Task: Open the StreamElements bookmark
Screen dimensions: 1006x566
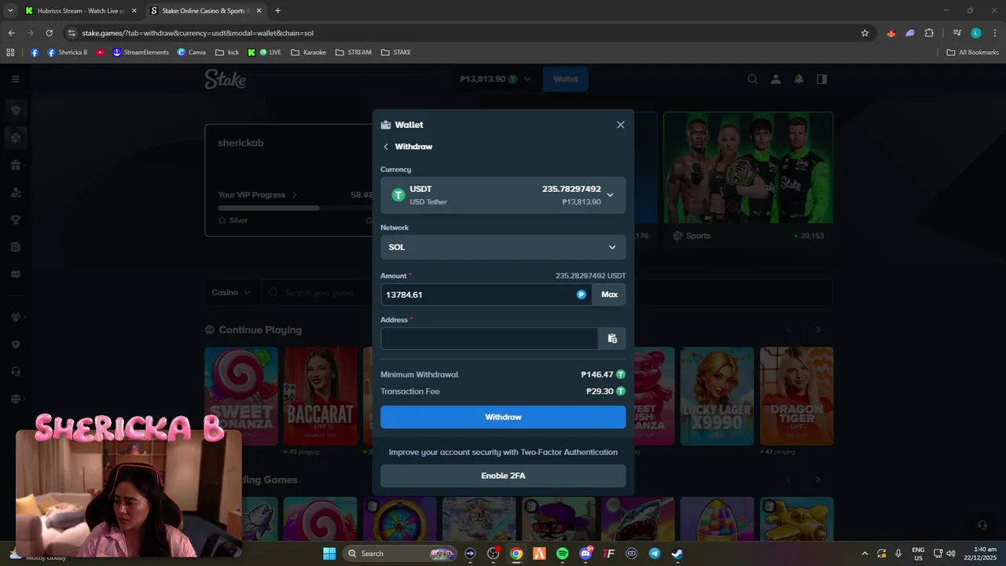Action: [x=141, y=53]
